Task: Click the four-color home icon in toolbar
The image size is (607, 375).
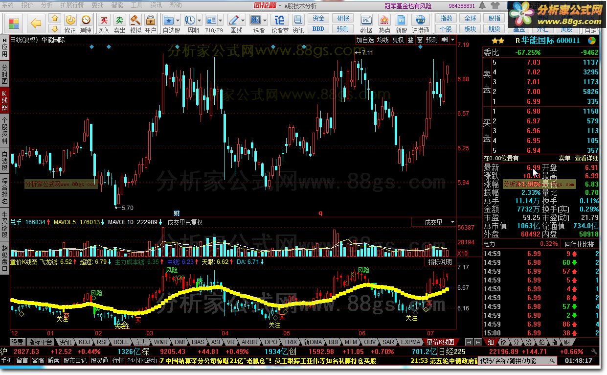Action: pos(14,23)
